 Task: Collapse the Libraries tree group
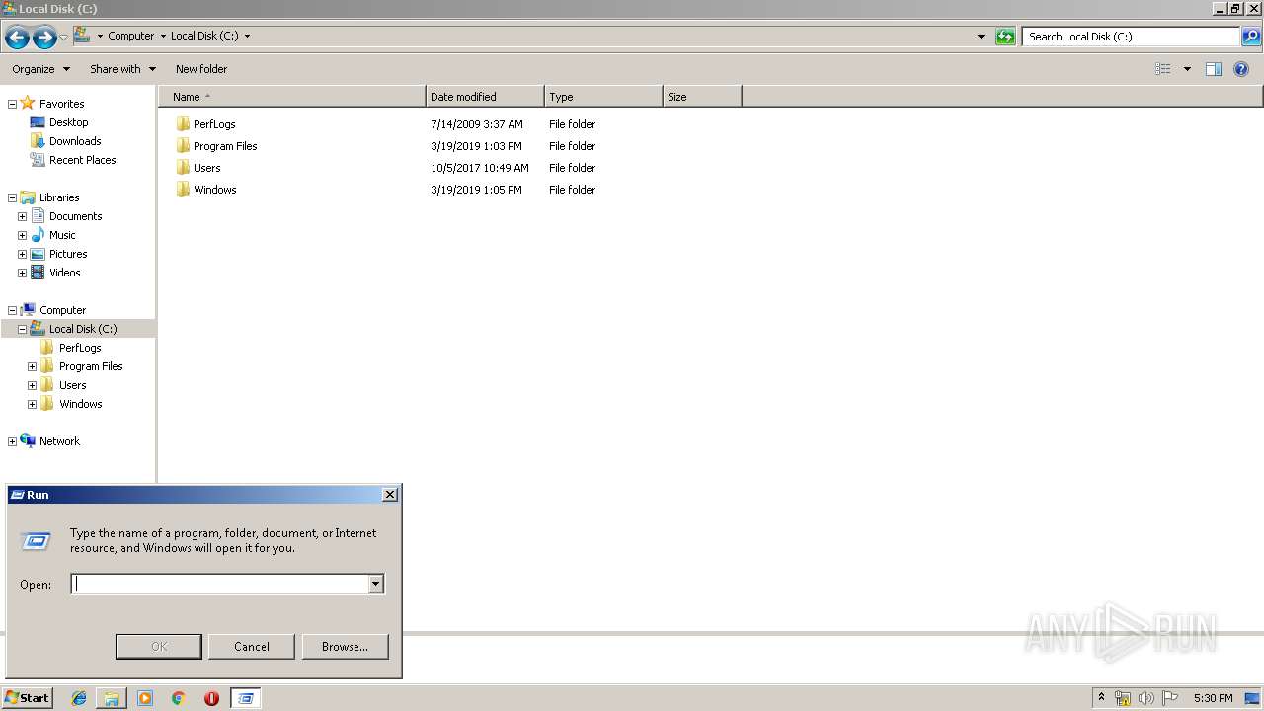(x=12, y=197)
